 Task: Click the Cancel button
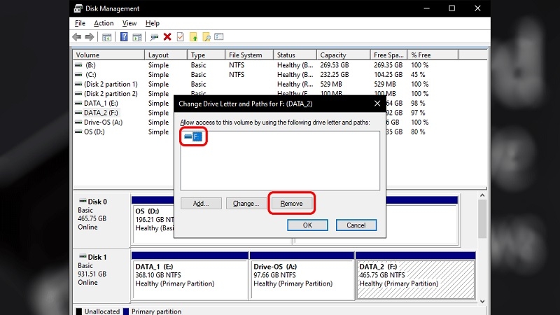[x=356, y=225]
